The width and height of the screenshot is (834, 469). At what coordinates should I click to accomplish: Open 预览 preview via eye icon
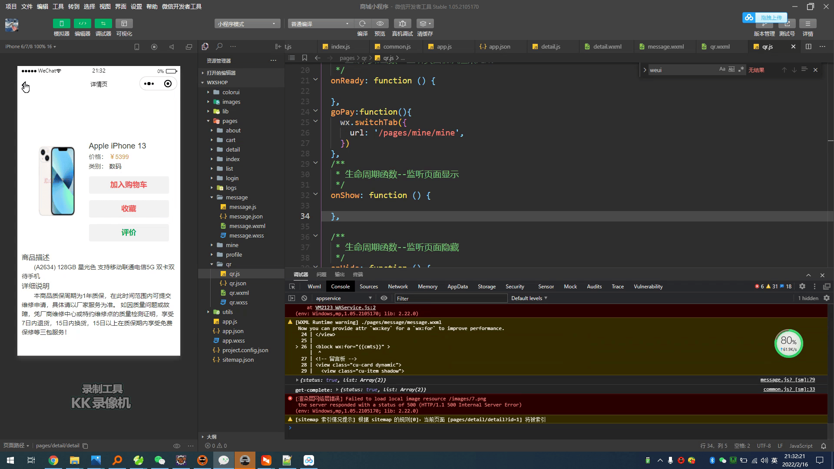[380, 23]
